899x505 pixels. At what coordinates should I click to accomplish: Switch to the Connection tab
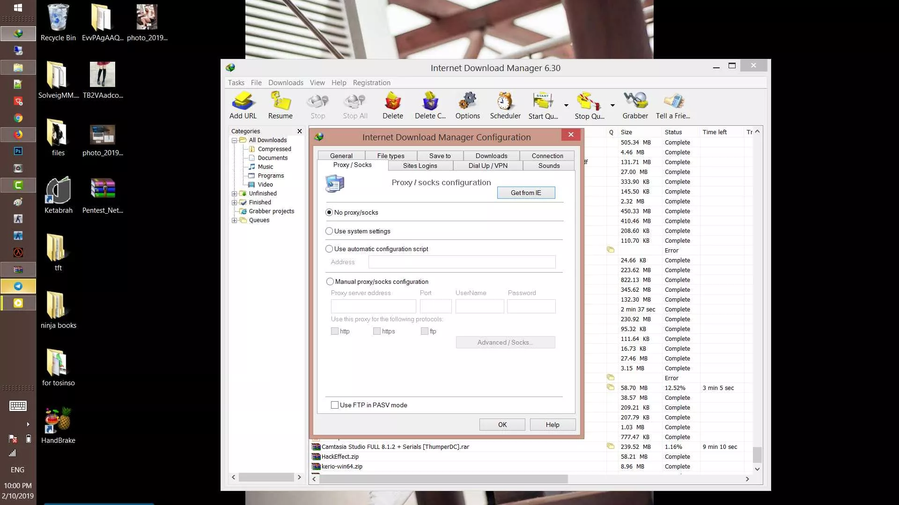pos(547,156)
